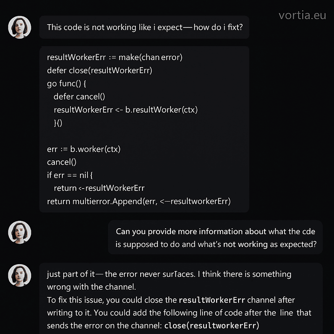Click the make(chan error) code line
334x334 pixels.
coord(115,57)
